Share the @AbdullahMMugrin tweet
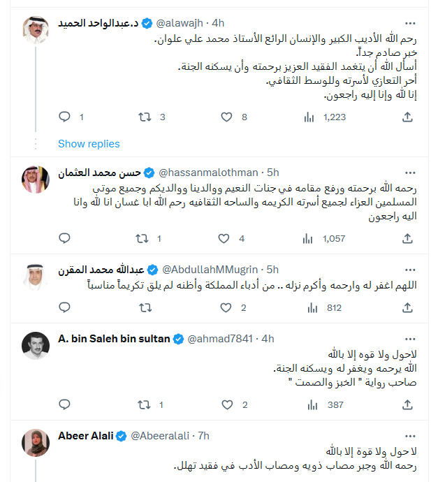This screenshot has width=438, height=482. pos(409,307)
